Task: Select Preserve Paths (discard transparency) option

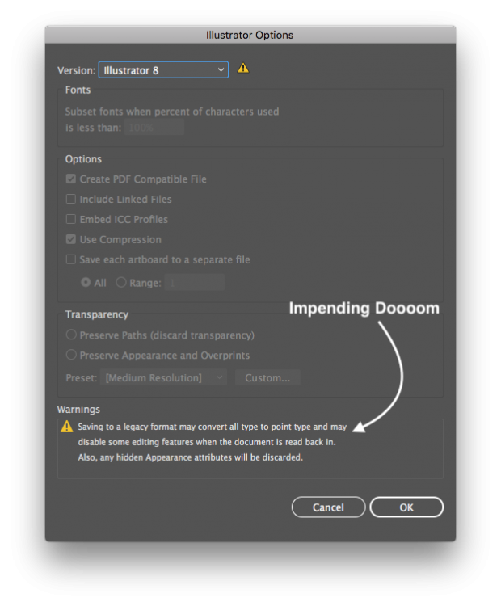Action: tap(71, 335)
